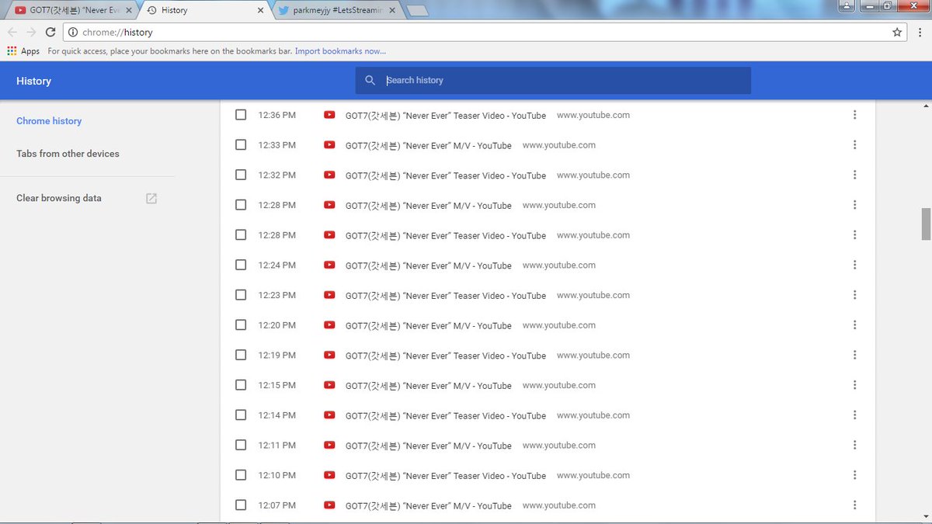Click YouTube favicon of the 12:07 PM entry
This screenshot has width=932, height=524.
coord(329,505)
